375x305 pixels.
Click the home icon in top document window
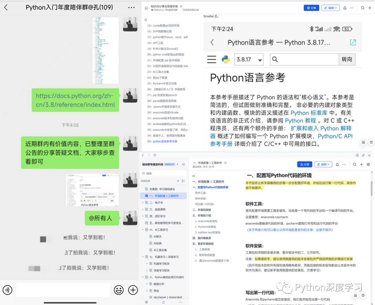point(146,8)
